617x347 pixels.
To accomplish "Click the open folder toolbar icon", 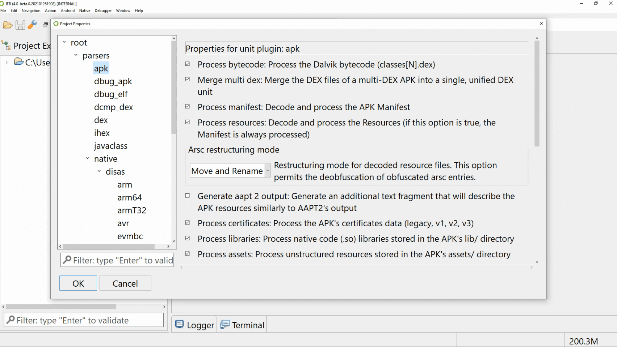I will [8, 25].
